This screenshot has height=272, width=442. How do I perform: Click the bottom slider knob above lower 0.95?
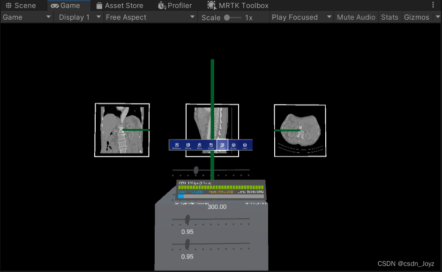pyautogui.click(x=187, y=244)
